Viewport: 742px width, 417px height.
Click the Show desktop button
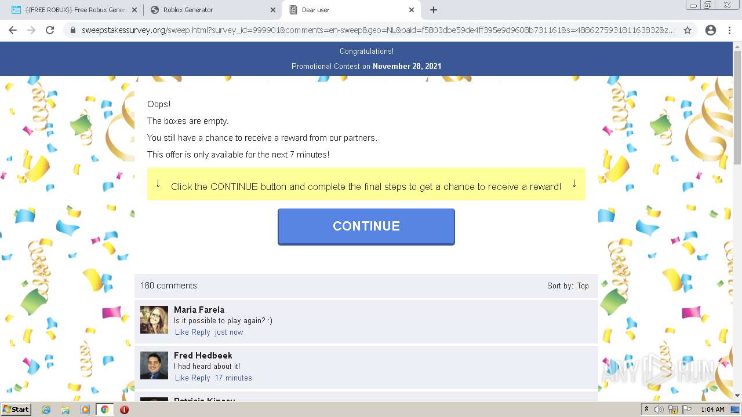735,409
